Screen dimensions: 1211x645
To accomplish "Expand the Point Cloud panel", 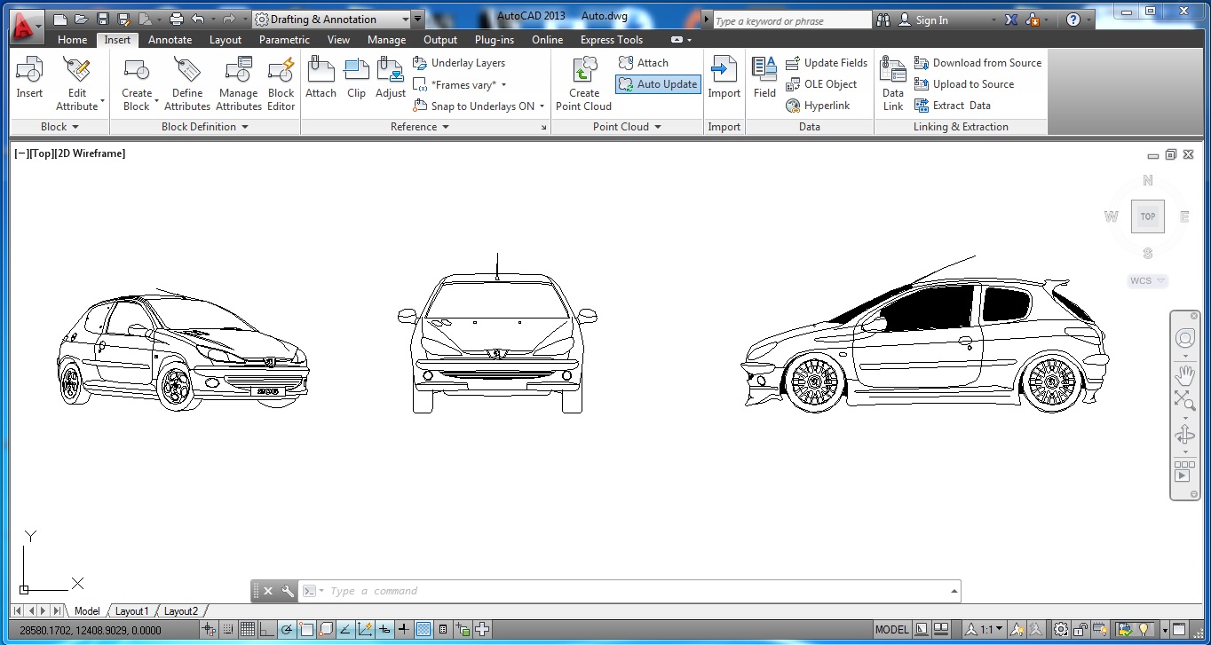I will (628, 127).
